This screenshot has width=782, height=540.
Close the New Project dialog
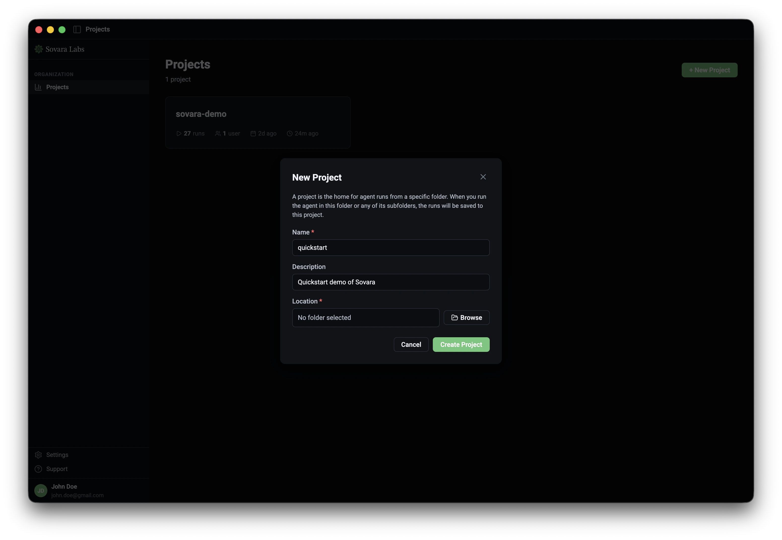pyautogui.click(x=483, y=177)
